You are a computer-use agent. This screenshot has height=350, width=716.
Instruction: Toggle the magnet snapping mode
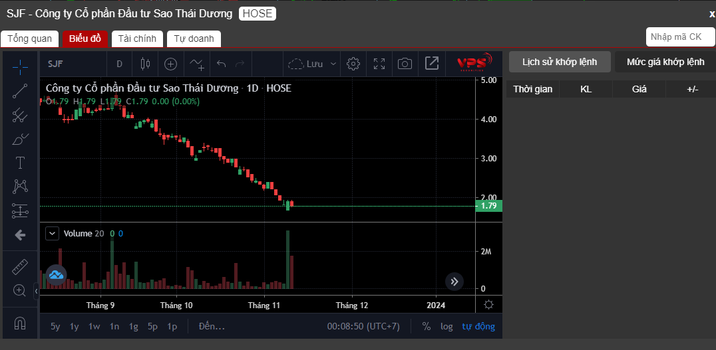coord(20,323)
